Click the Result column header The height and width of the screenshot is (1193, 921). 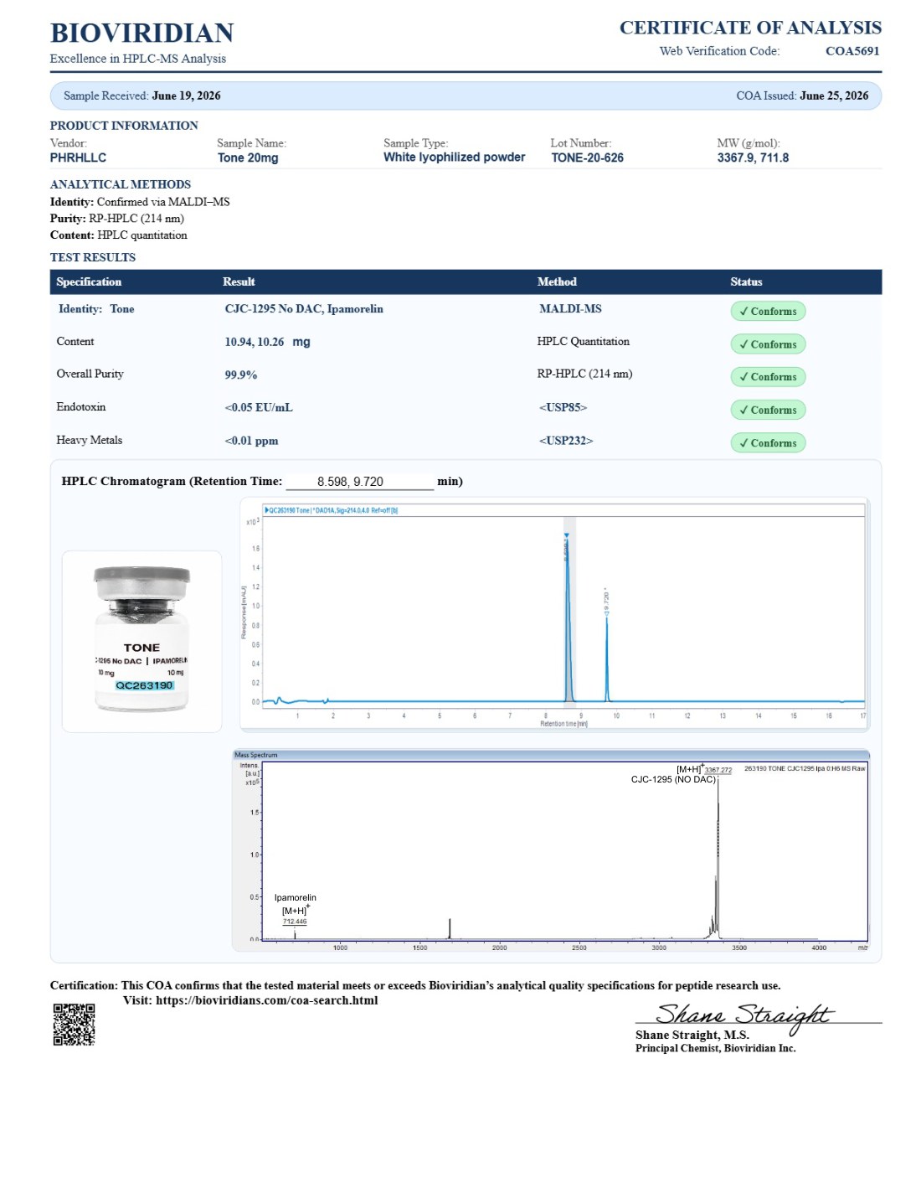[x=239, y=282]
